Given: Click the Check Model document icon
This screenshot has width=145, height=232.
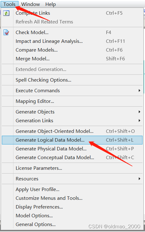Looking at the screenshot, I should pyautogui.click(x=6, y=33).
